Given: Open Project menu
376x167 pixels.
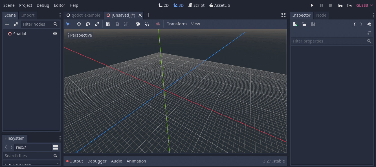Looking at the screenshot, I should 26,5.
